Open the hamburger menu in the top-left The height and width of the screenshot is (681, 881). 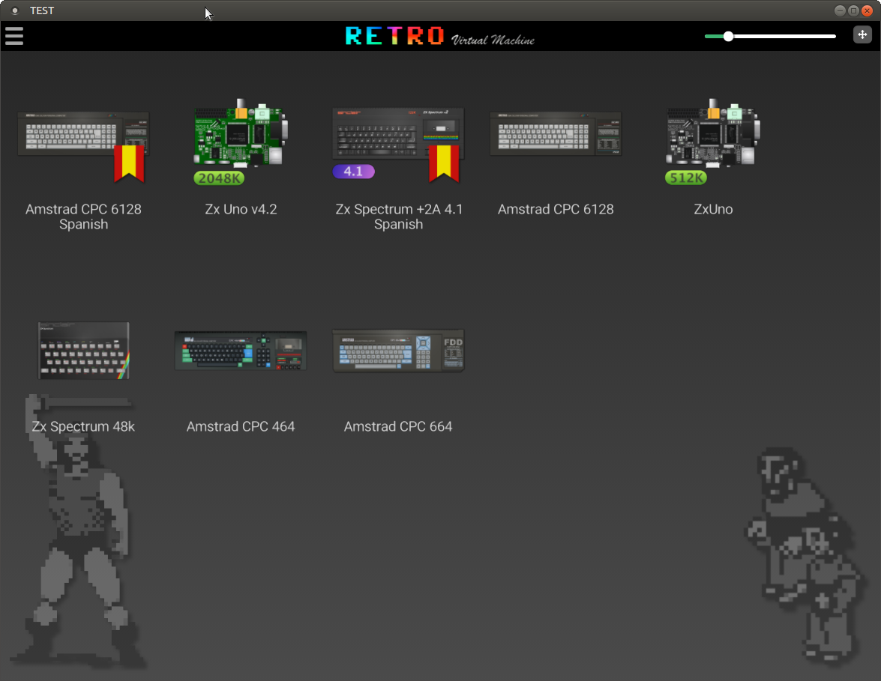tap(13, 35)
